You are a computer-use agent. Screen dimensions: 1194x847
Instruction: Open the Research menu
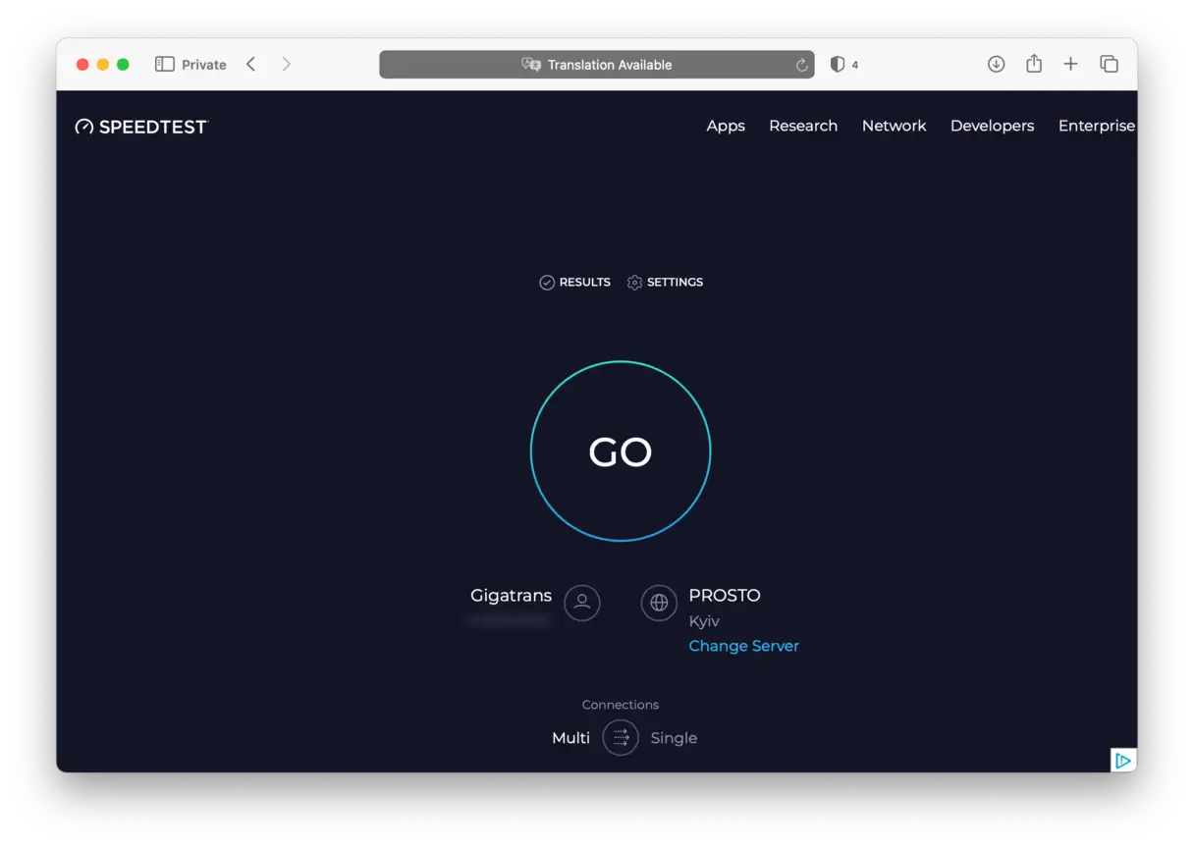803,126
